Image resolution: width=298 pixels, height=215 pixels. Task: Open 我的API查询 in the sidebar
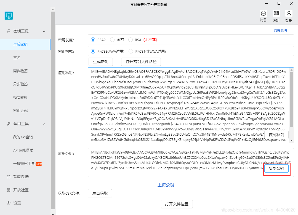(25, 137)
